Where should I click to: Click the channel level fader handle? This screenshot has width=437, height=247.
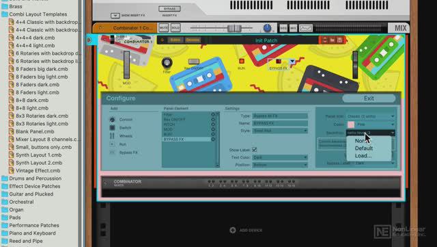(x=234, y=28)
